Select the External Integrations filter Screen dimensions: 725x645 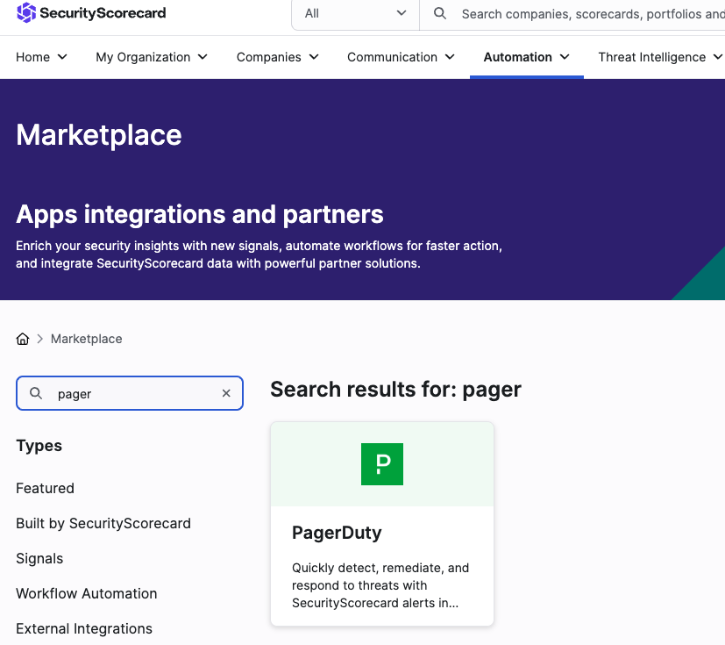point(83,629)
